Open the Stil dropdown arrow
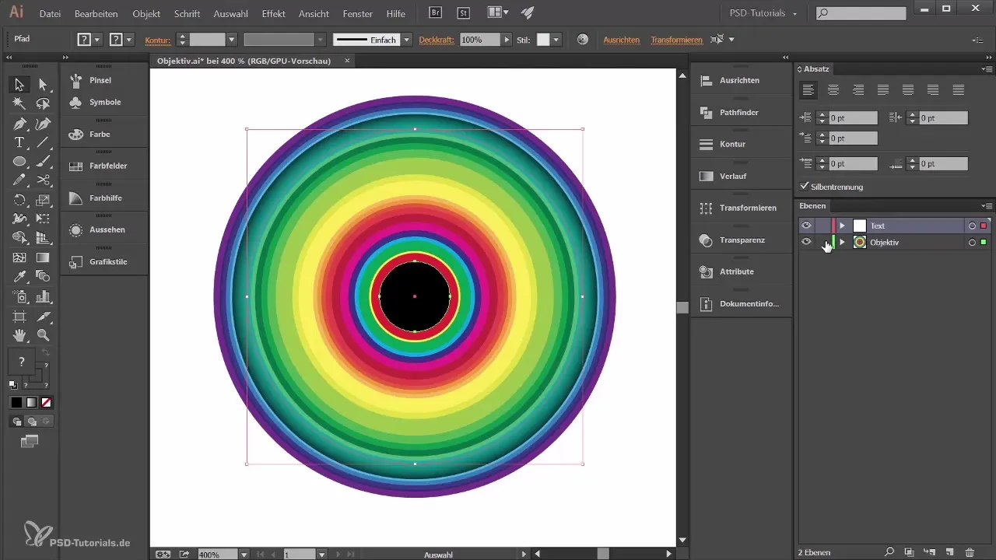Image resolution: width=996 pixels, height=560 pixels. coord(556,39)
